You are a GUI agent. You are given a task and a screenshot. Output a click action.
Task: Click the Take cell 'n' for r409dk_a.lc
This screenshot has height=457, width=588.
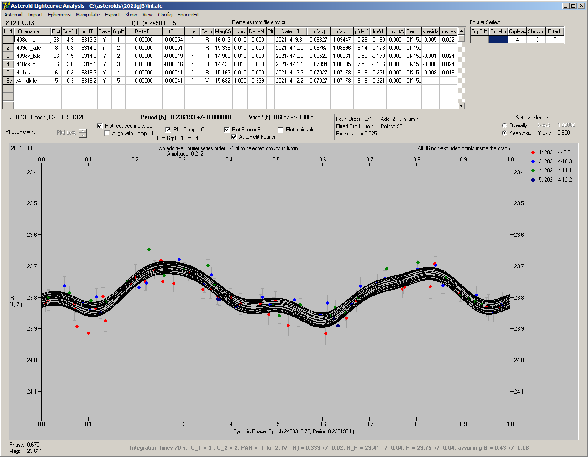105,48
